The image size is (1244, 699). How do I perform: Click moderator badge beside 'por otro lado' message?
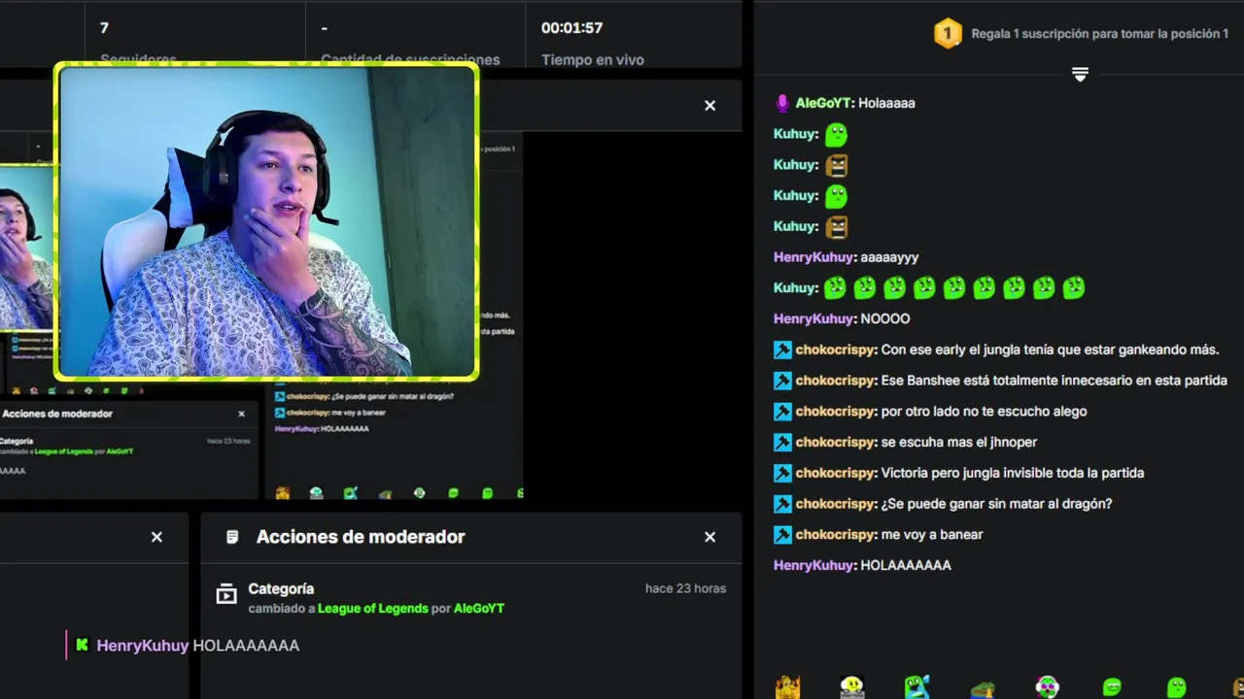point(782,412)
